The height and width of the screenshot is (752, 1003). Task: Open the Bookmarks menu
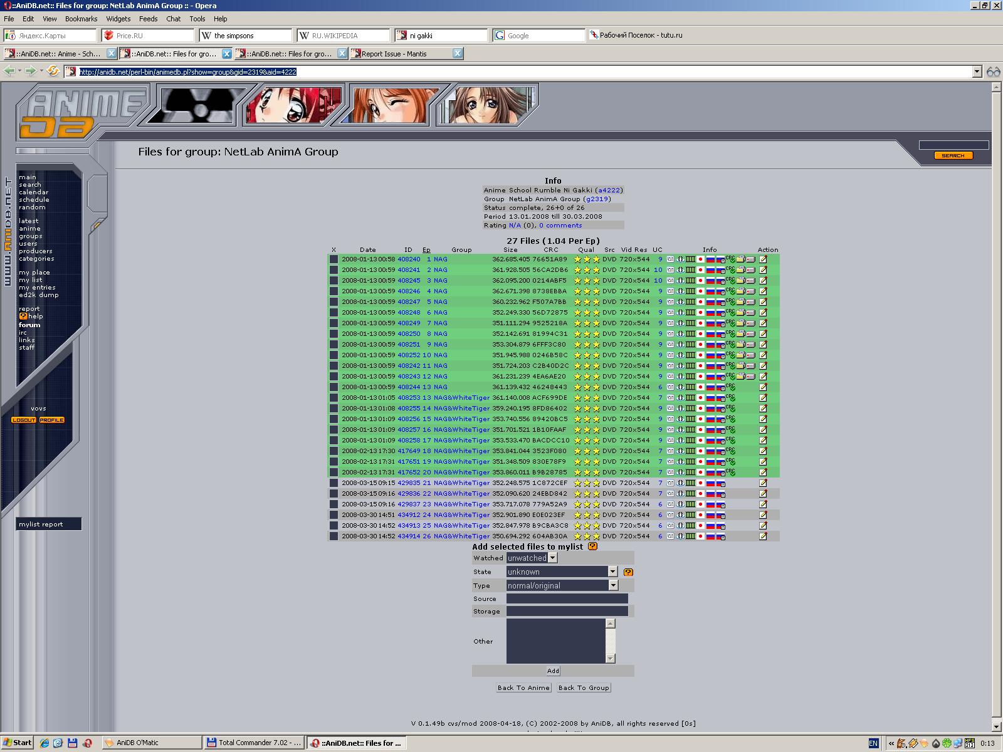pyautogui.click(x=81, y=19)
